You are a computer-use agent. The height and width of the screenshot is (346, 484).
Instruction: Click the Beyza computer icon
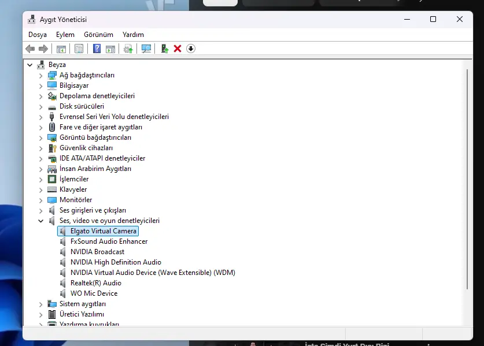pyautogui.click(x=40, y=65)
